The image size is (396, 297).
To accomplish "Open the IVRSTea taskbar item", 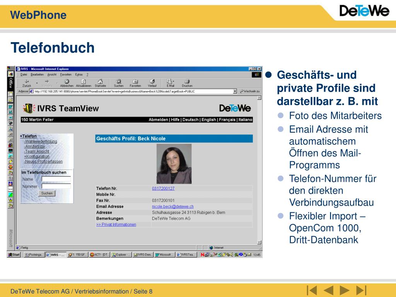I will (186, 254).
